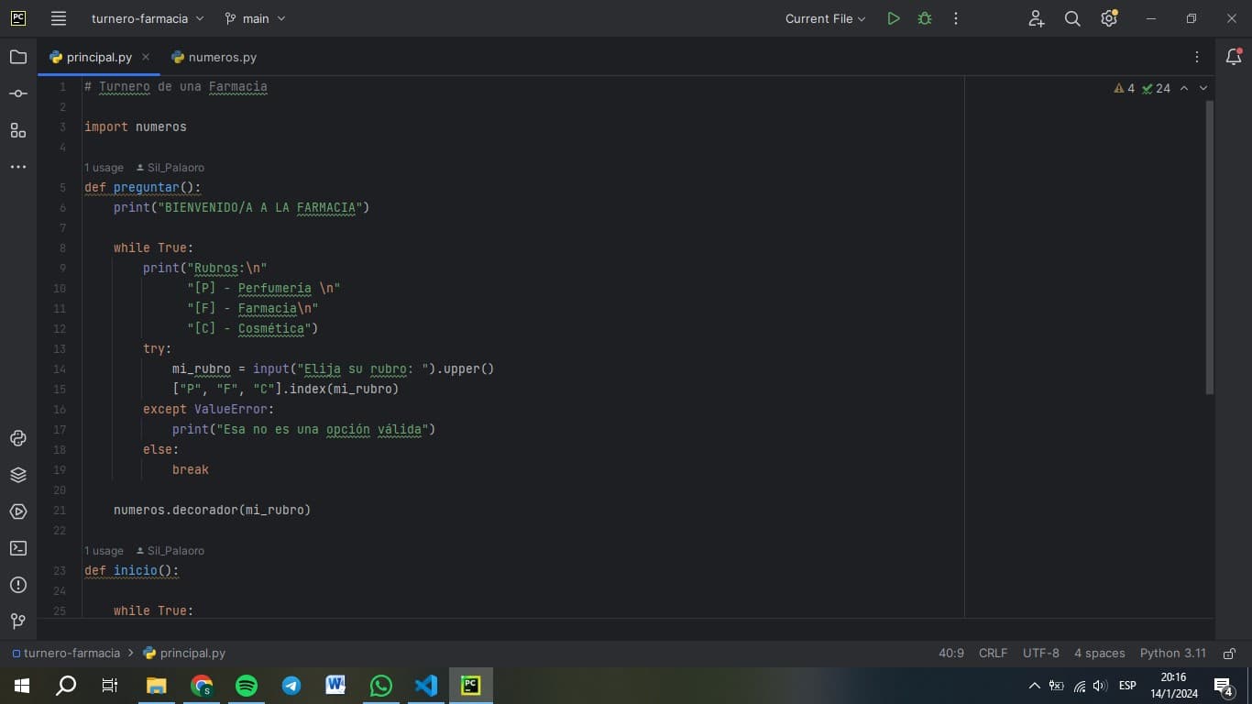Show hidden system tray icons chevron
The width and height of the screenshot is (1252, 704).
(1035, 686)
